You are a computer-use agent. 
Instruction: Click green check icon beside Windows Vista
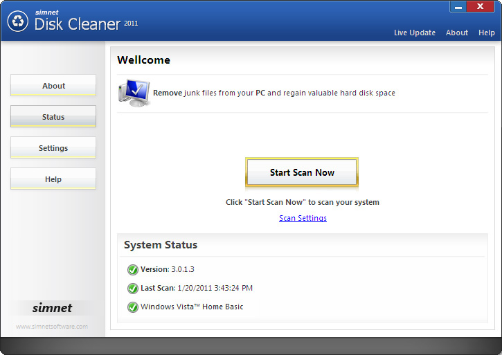click(x=132, y=307)
